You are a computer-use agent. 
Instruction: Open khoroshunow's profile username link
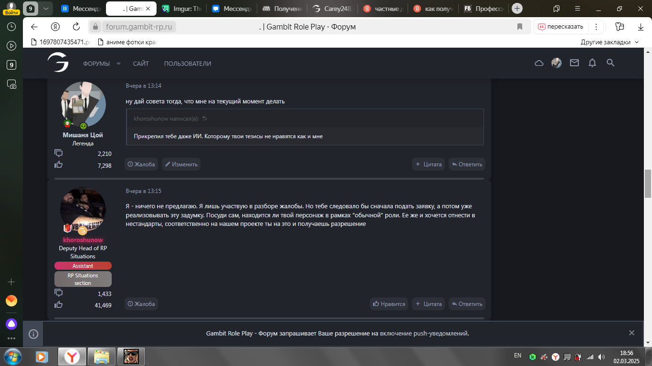[83, 240]
